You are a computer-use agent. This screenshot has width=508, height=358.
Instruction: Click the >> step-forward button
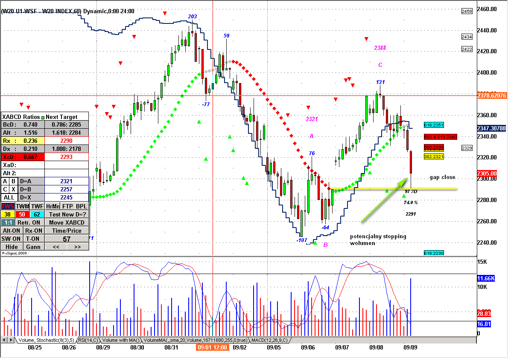[x=77, y=246]
